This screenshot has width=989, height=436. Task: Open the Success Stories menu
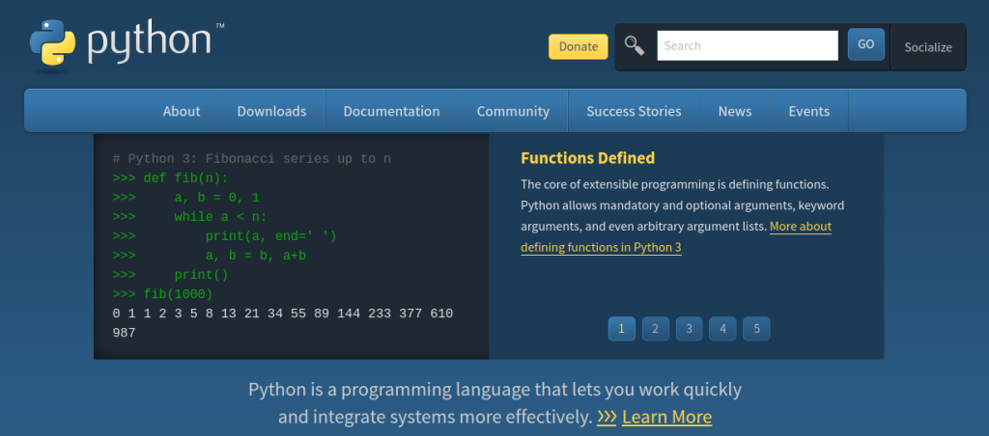634,111
